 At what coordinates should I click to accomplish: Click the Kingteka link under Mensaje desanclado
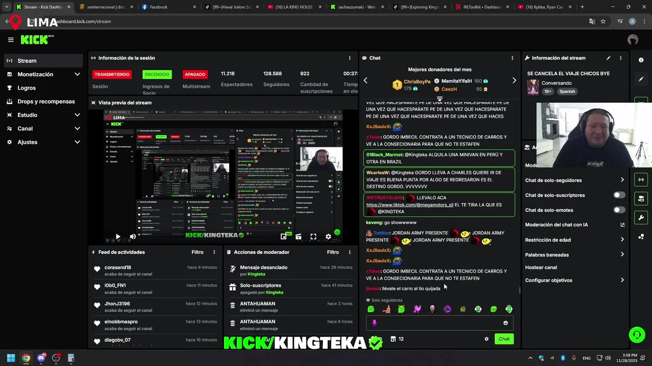point(256,274)
